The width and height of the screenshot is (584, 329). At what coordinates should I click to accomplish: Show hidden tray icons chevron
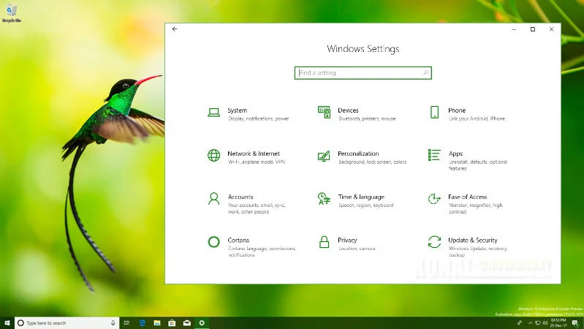tap(531, 323)
